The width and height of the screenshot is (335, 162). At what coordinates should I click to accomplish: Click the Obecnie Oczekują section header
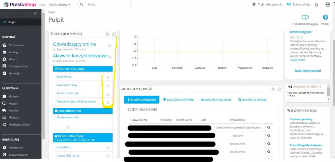click(83, 69)
